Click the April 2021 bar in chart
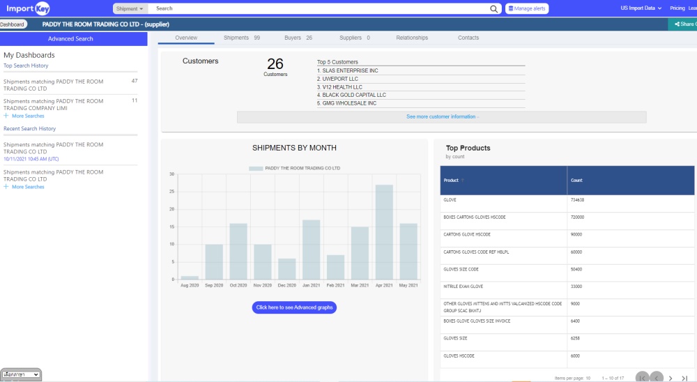The image size is (697, 382). coord(384,231)
